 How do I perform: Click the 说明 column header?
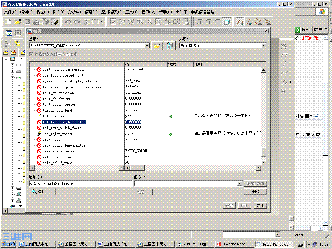(230, 65)
